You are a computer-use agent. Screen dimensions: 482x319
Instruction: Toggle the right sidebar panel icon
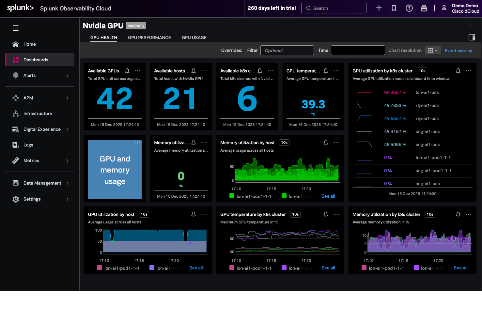[x=472, y=37]
